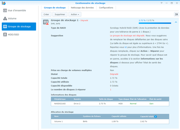Screen dimensions: 180x130
Task: Click the Btrfs file system cell
Action: 85,121
